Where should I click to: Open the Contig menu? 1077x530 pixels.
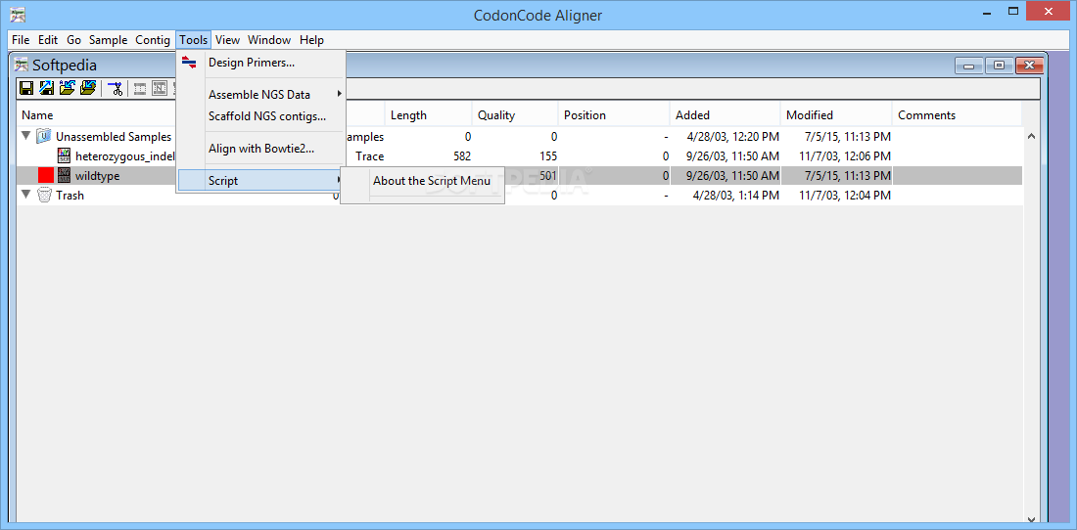click(x=153, y=40)
